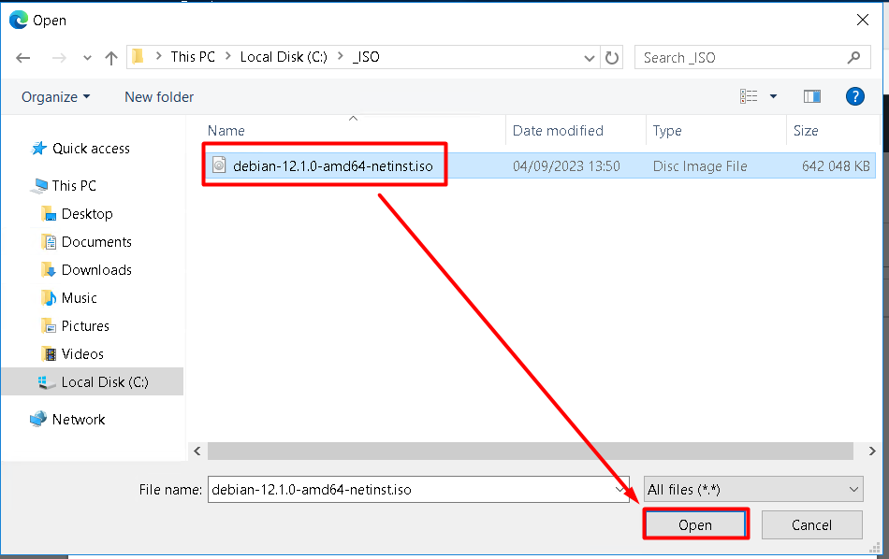The height and width of the screenshot is (559, 889).
Task: Open the Organize menu
Action: pos(55,97)
